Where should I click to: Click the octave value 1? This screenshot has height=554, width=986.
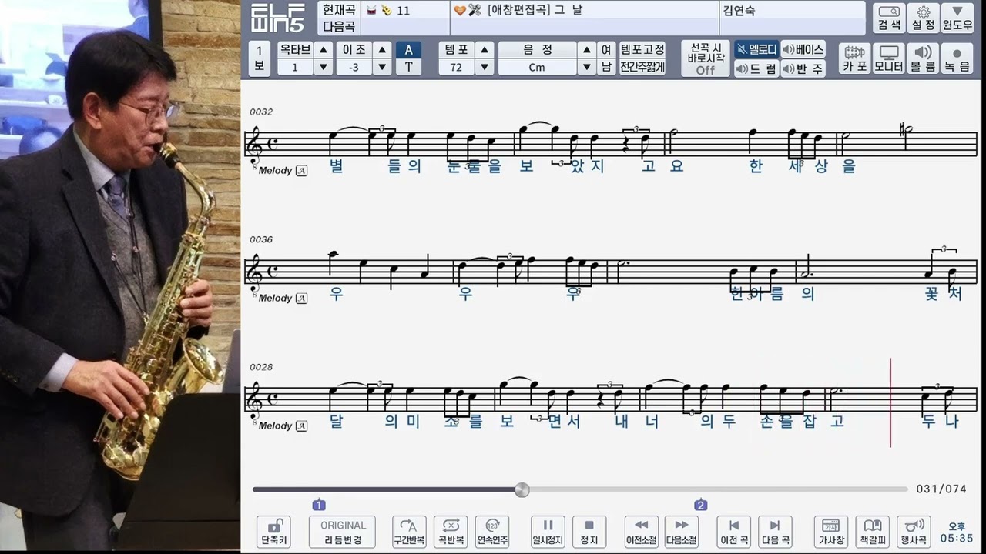tap(295, 67)
